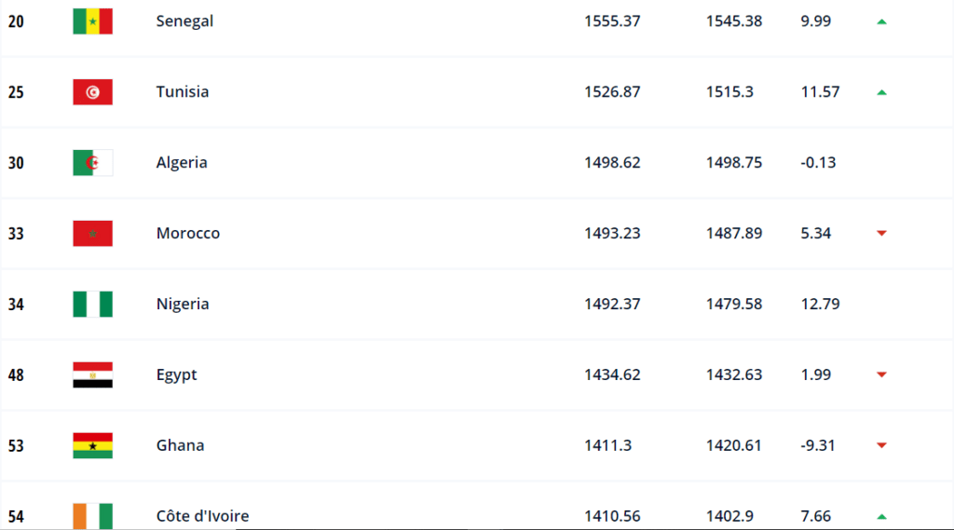This screenshot has width=954, height=530.
Task: Click the green up arrow for Côte d'Ivoire
Action: 881,517
